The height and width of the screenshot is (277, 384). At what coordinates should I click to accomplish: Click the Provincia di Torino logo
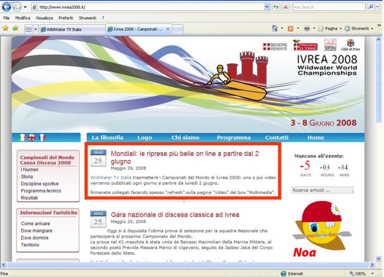tap(305, 46)
